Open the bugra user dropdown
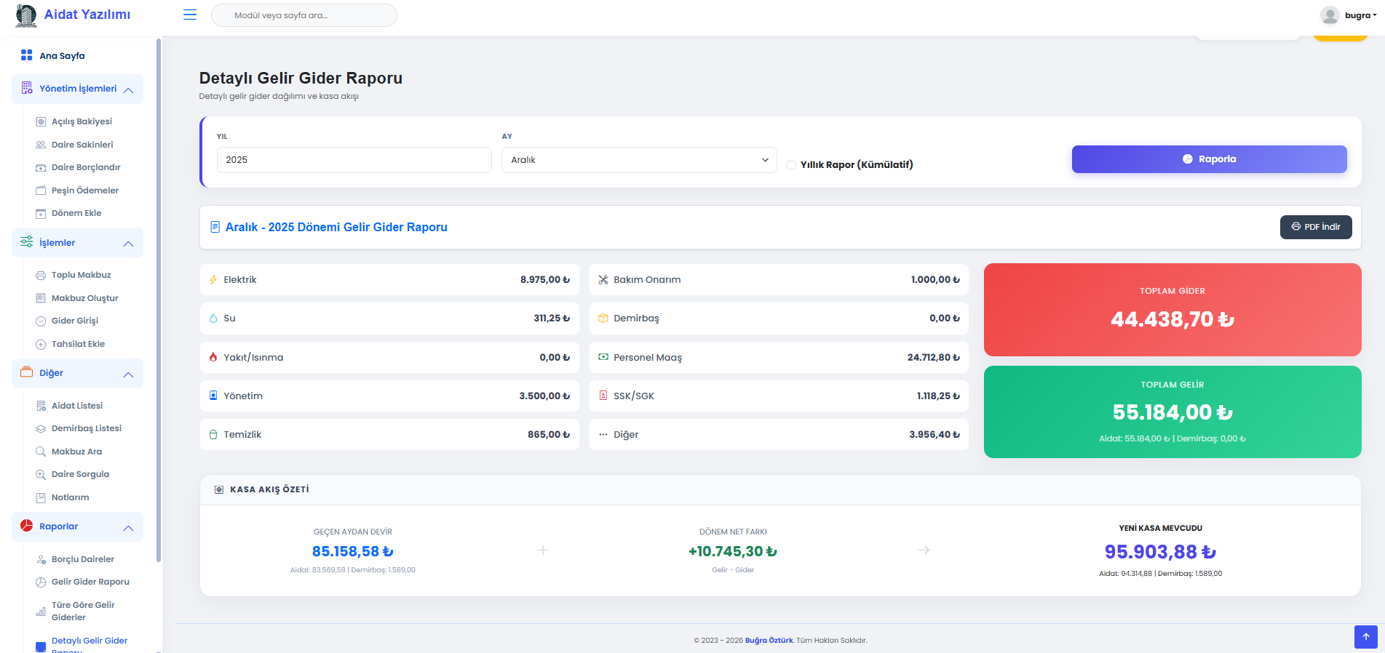The height and width of the screenshot is (653, 1385). (x=1360, y=15)
